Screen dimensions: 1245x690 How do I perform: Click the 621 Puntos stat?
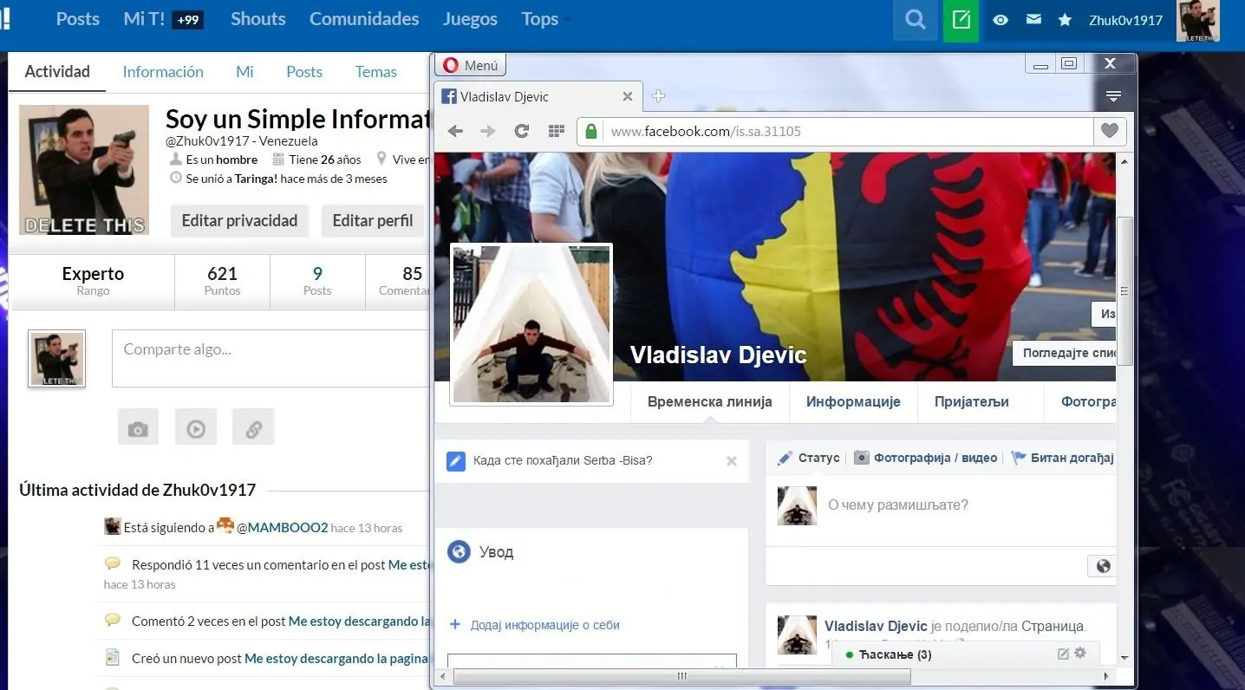(222, 281)
